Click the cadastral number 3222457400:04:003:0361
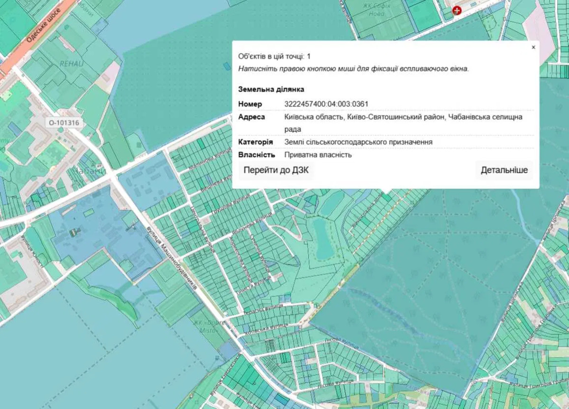 [326, 104]
